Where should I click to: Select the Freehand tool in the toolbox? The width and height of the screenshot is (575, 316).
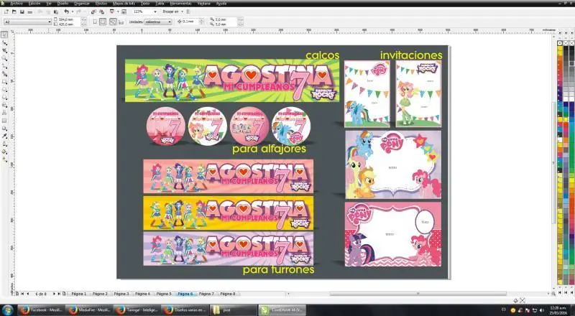click(4, 66)
